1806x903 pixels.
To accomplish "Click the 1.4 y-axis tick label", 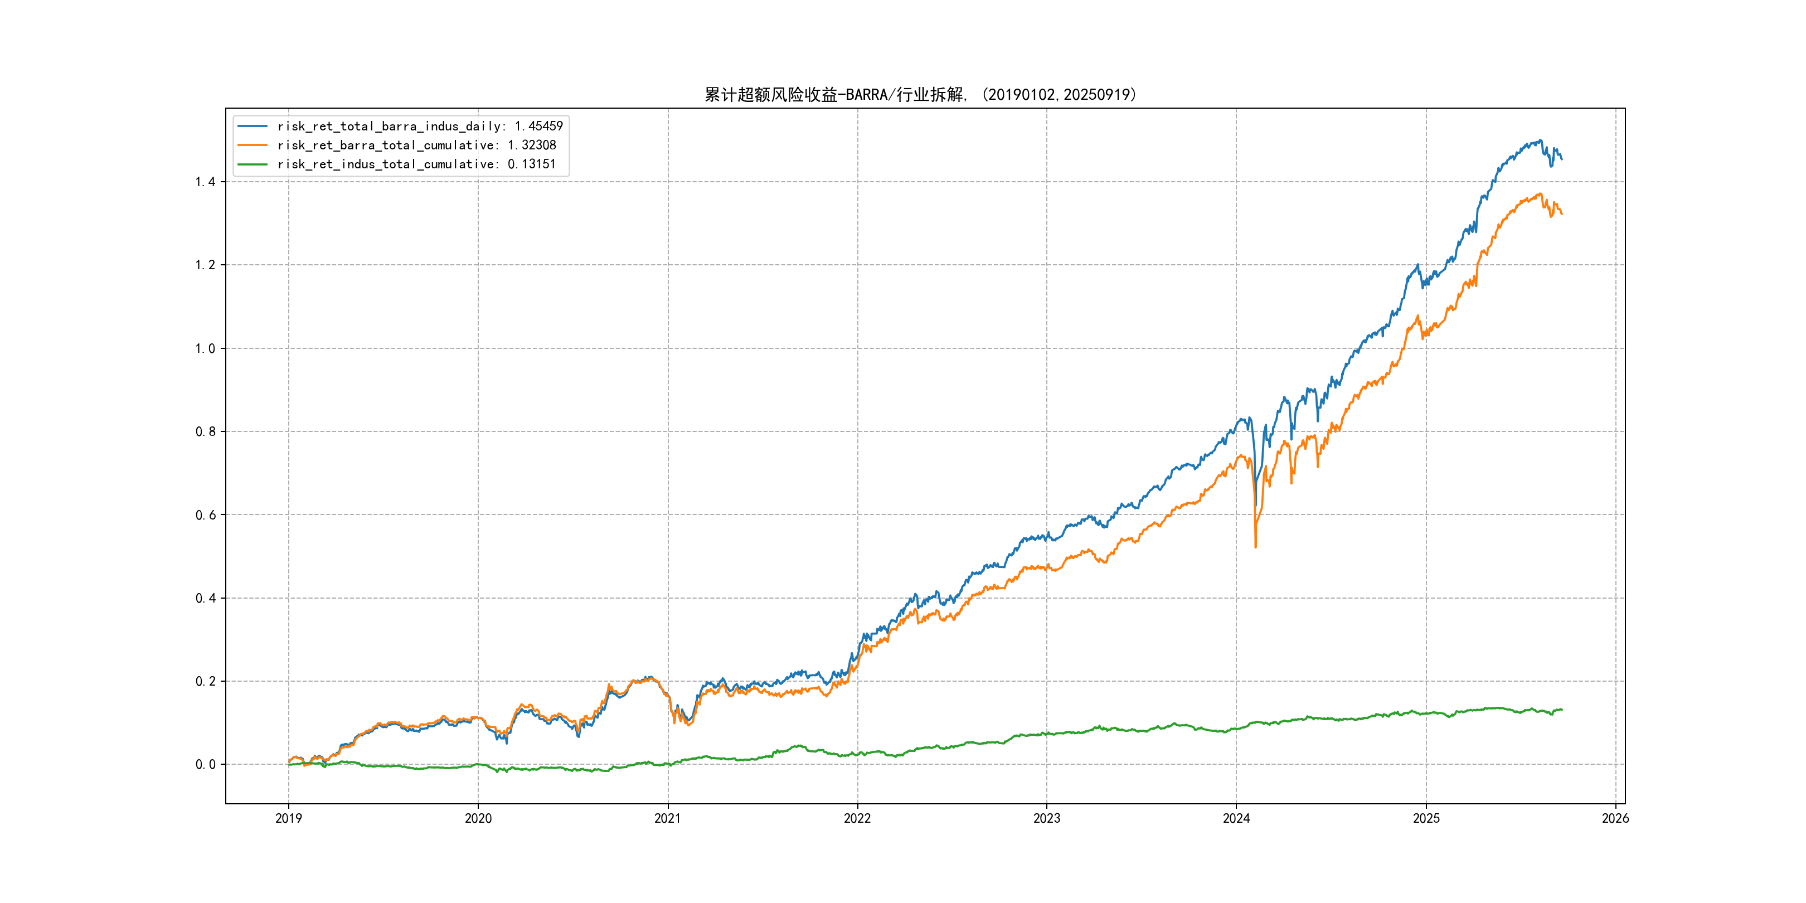I will [x=206, y=182].
